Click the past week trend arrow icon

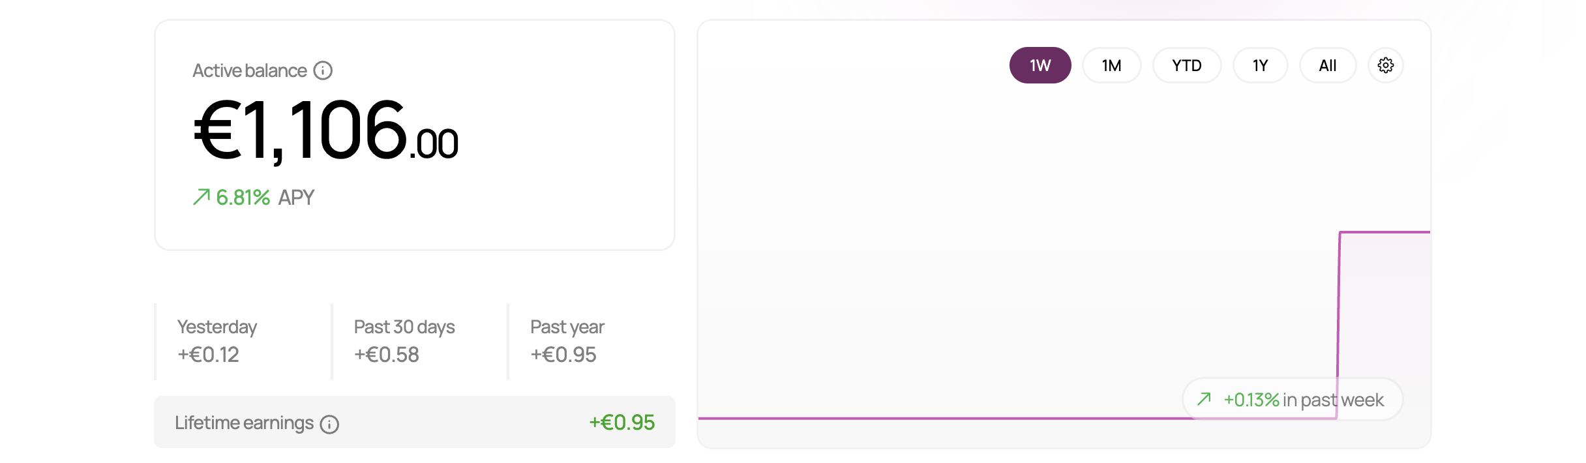(x=1204, y=399)
